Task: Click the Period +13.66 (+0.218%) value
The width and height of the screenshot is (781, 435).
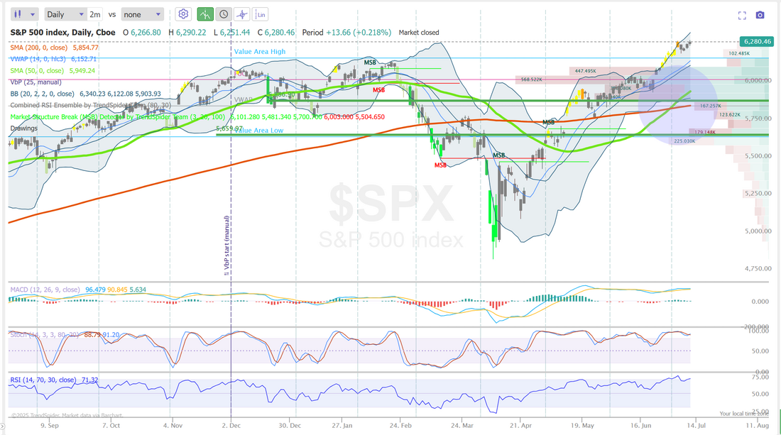Action: click(x=346, y=33)
